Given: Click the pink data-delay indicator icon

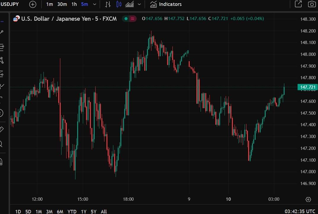Looking at the screenshot, I should pyautogui.click(x=133, y=19).
